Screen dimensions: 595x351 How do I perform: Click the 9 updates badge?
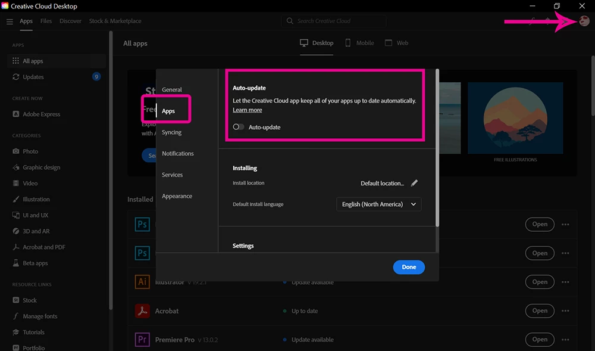click(96, 77)
